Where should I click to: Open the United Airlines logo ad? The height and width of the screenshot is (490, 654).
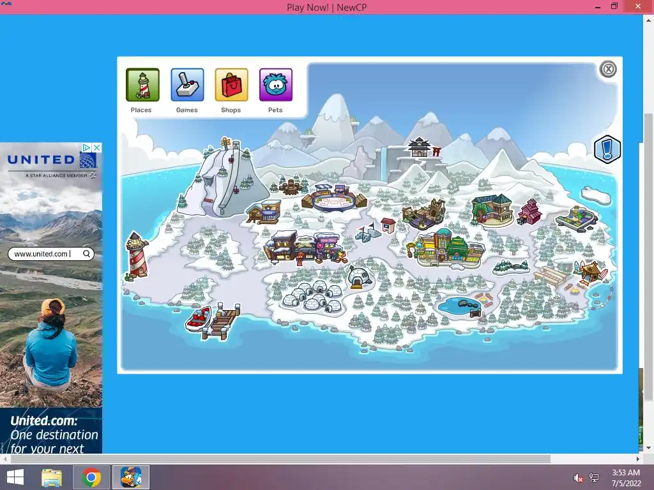tap(52, 160)
